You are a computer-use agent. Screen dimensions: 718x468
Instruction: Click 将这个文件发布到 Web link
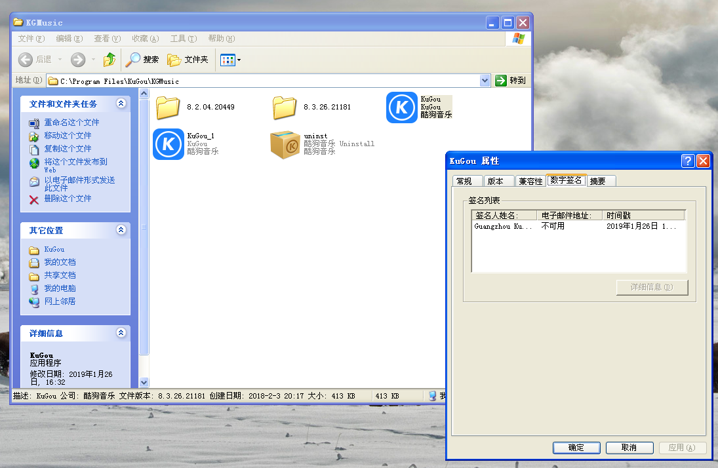[x=75, y=165]
